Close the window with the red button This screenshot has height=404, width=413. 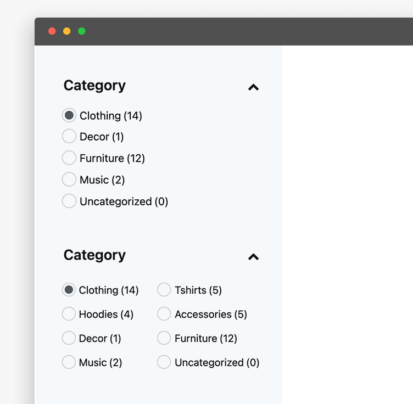[52, 31]
